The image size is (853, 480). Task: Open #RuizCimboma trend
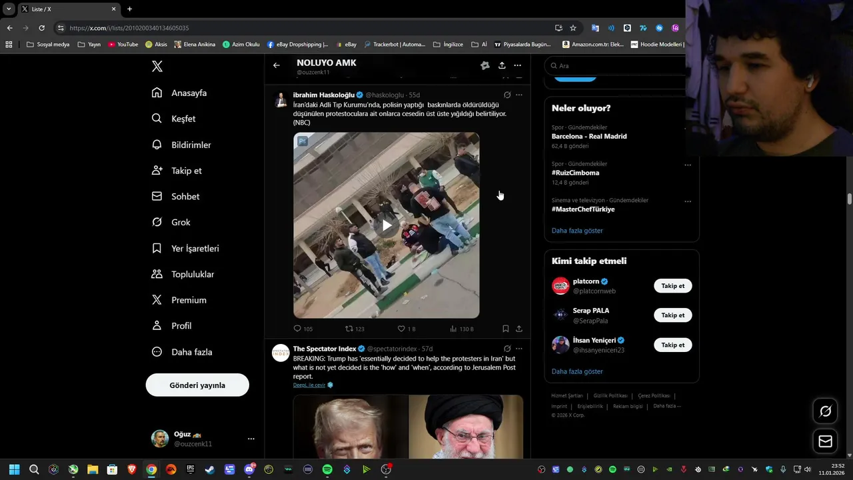click(x=575, y=173)
